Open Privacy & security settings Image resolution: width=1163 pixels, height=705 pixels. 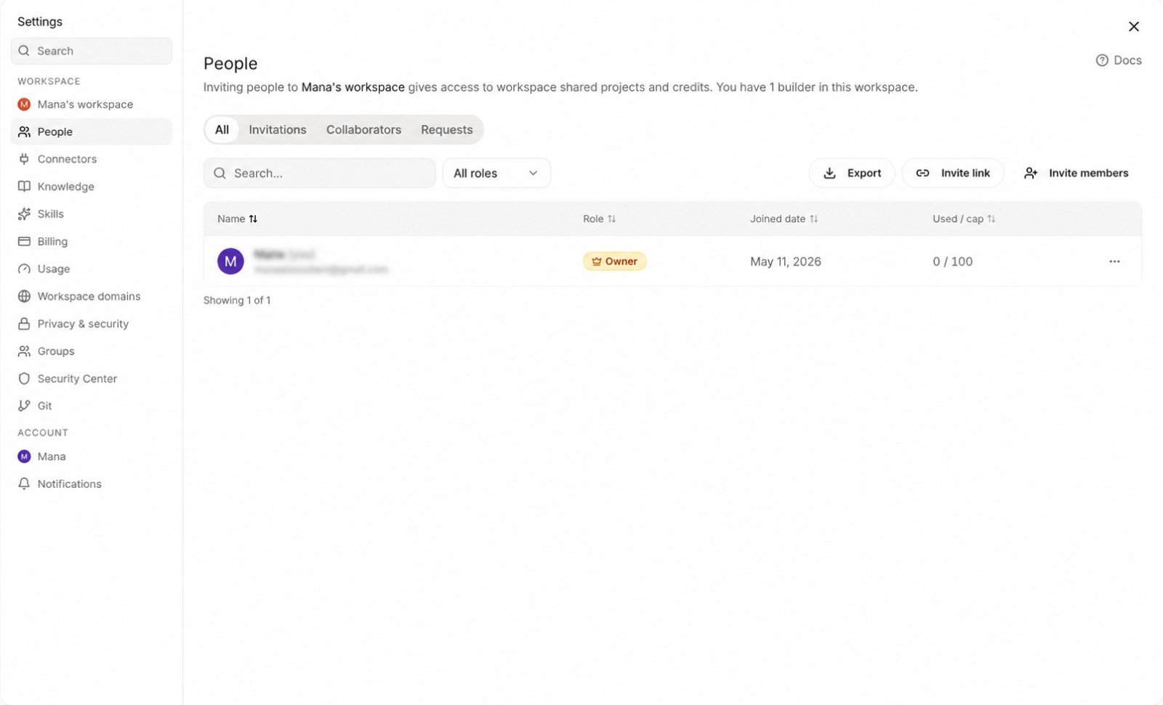(x=92, y=324)
